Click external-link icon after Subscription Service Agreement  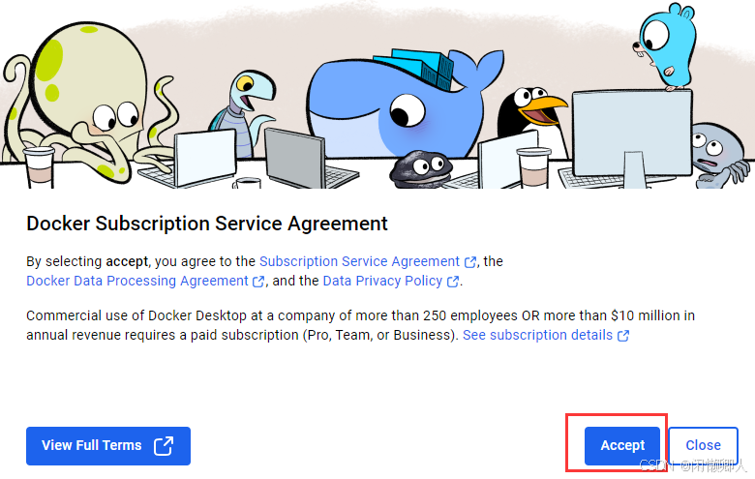(x=470, y=262)
